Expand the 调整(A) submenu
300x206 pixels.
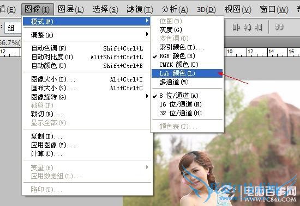click(x=87, y=35)
